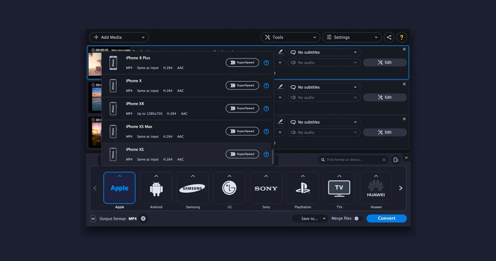Show info for iPhone XR preset
The image size is (496, 261).
tap(266, 109)
